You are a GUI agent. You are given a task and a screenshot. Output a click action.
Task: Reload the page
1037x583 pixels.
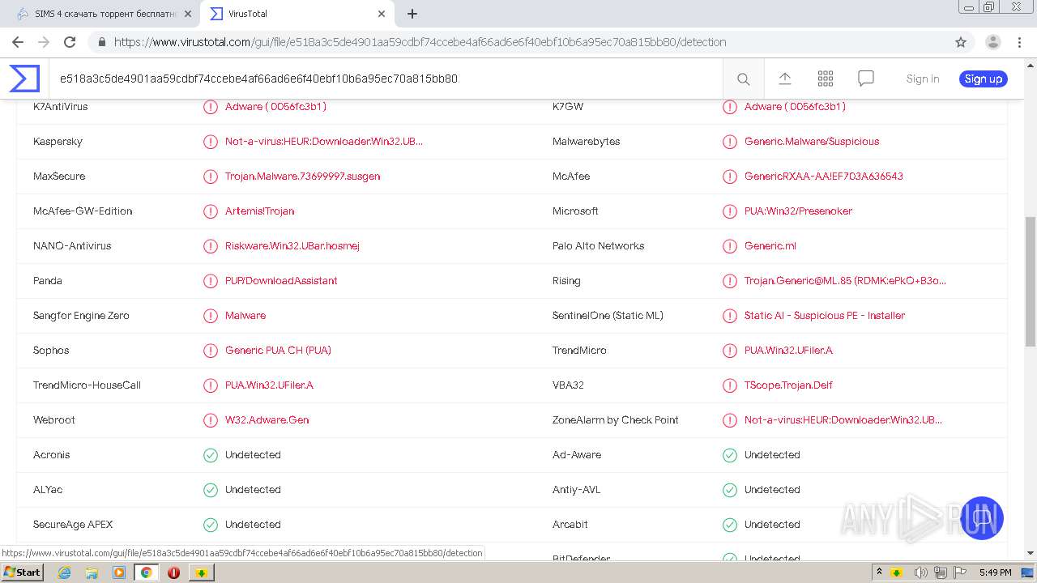coord(70,42)
